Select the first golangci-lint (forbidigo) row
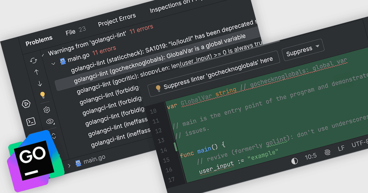Viewport: 368px width, 193px height. pos(110,95)
